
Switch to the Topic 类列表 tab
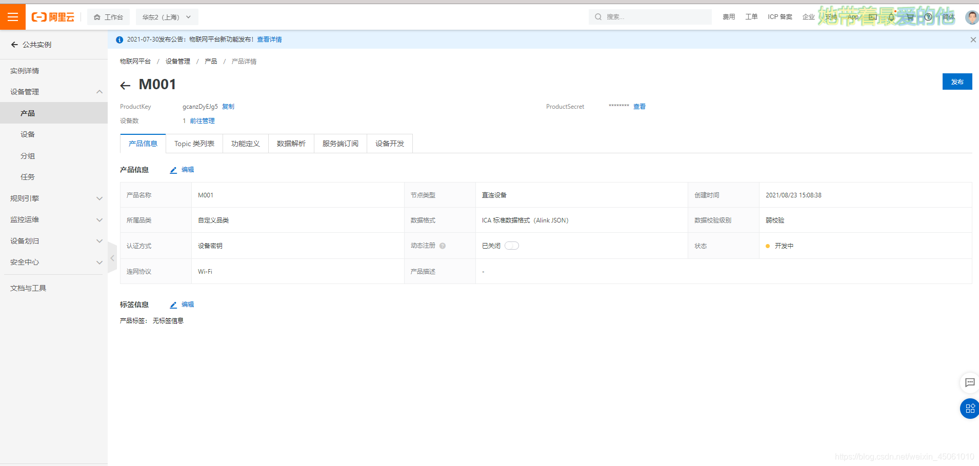click(x=194, y=144)
